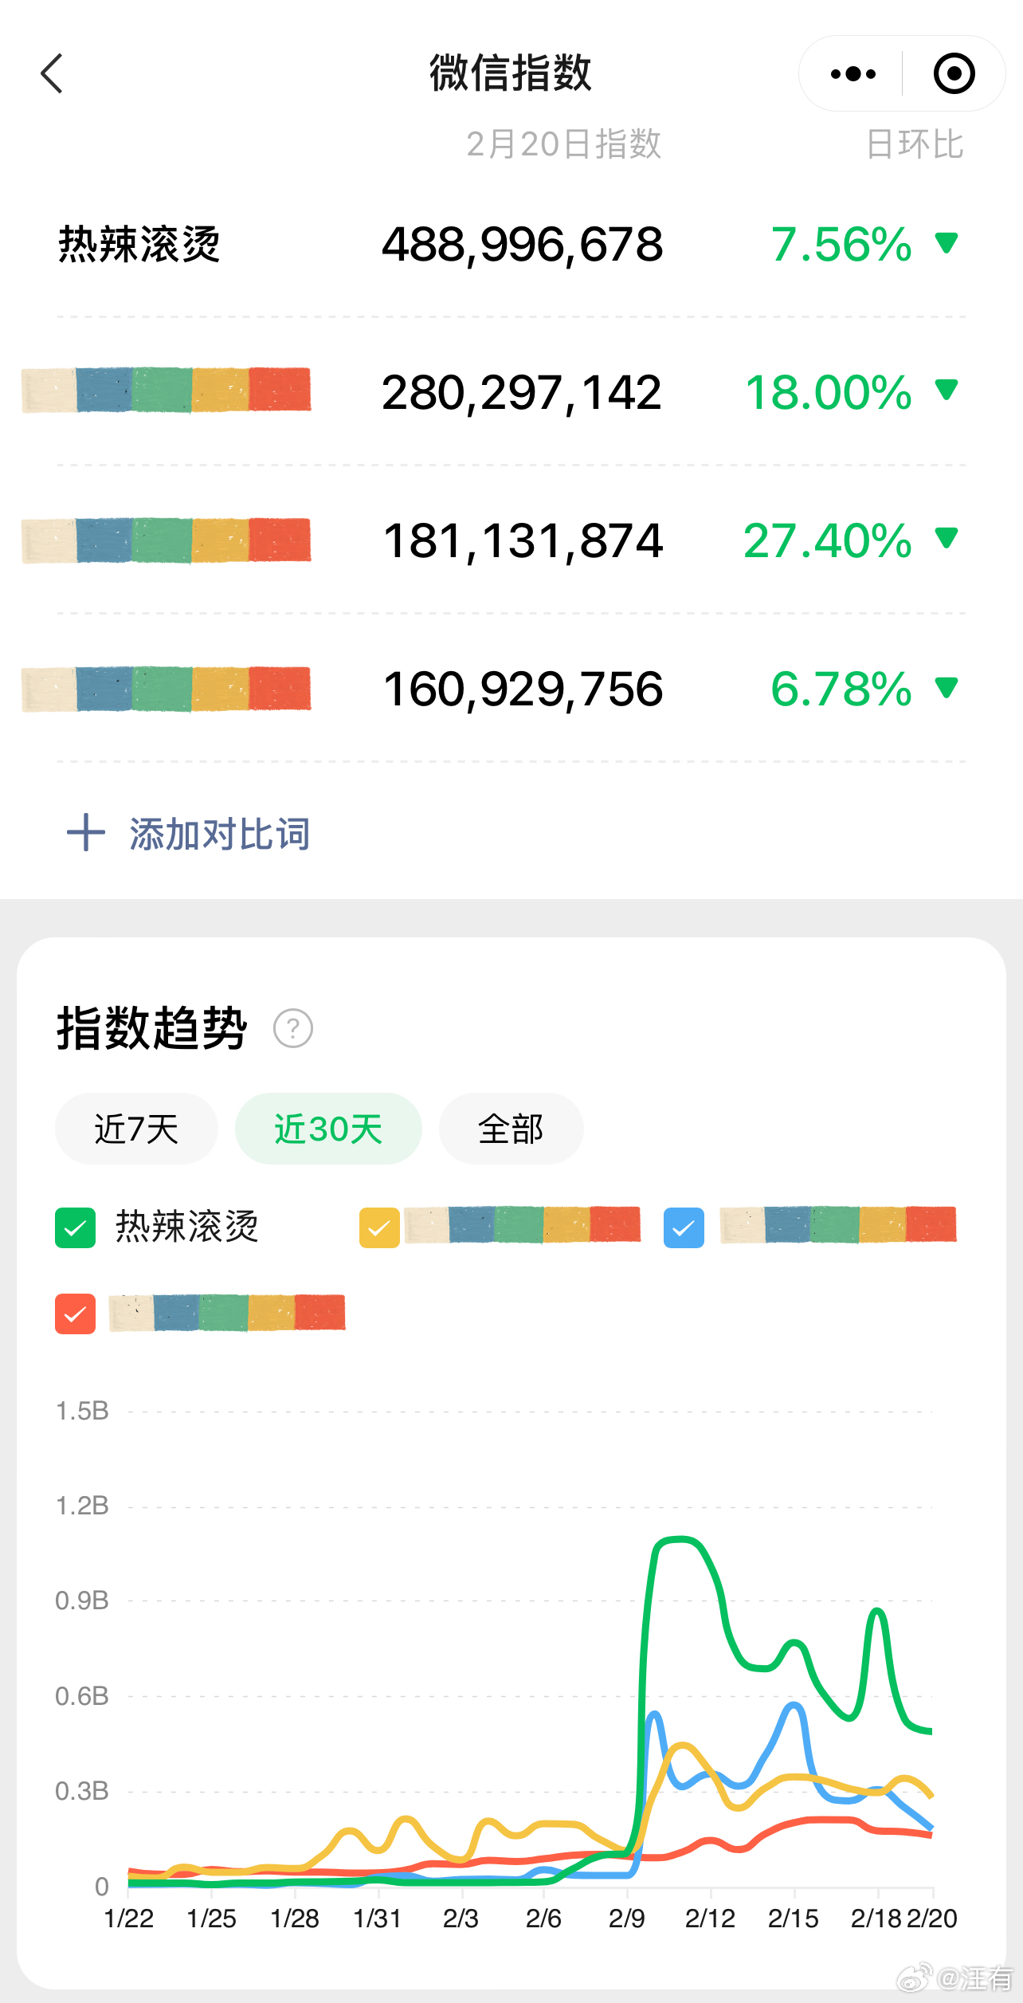Screen dimensions: 1023x2003
Task: Tap the mini program close circle icon
Action: [x=954, y=74]
